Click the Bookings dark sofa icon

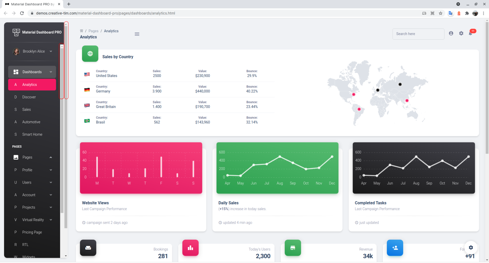pyautogui.click(x=88, y=248)
